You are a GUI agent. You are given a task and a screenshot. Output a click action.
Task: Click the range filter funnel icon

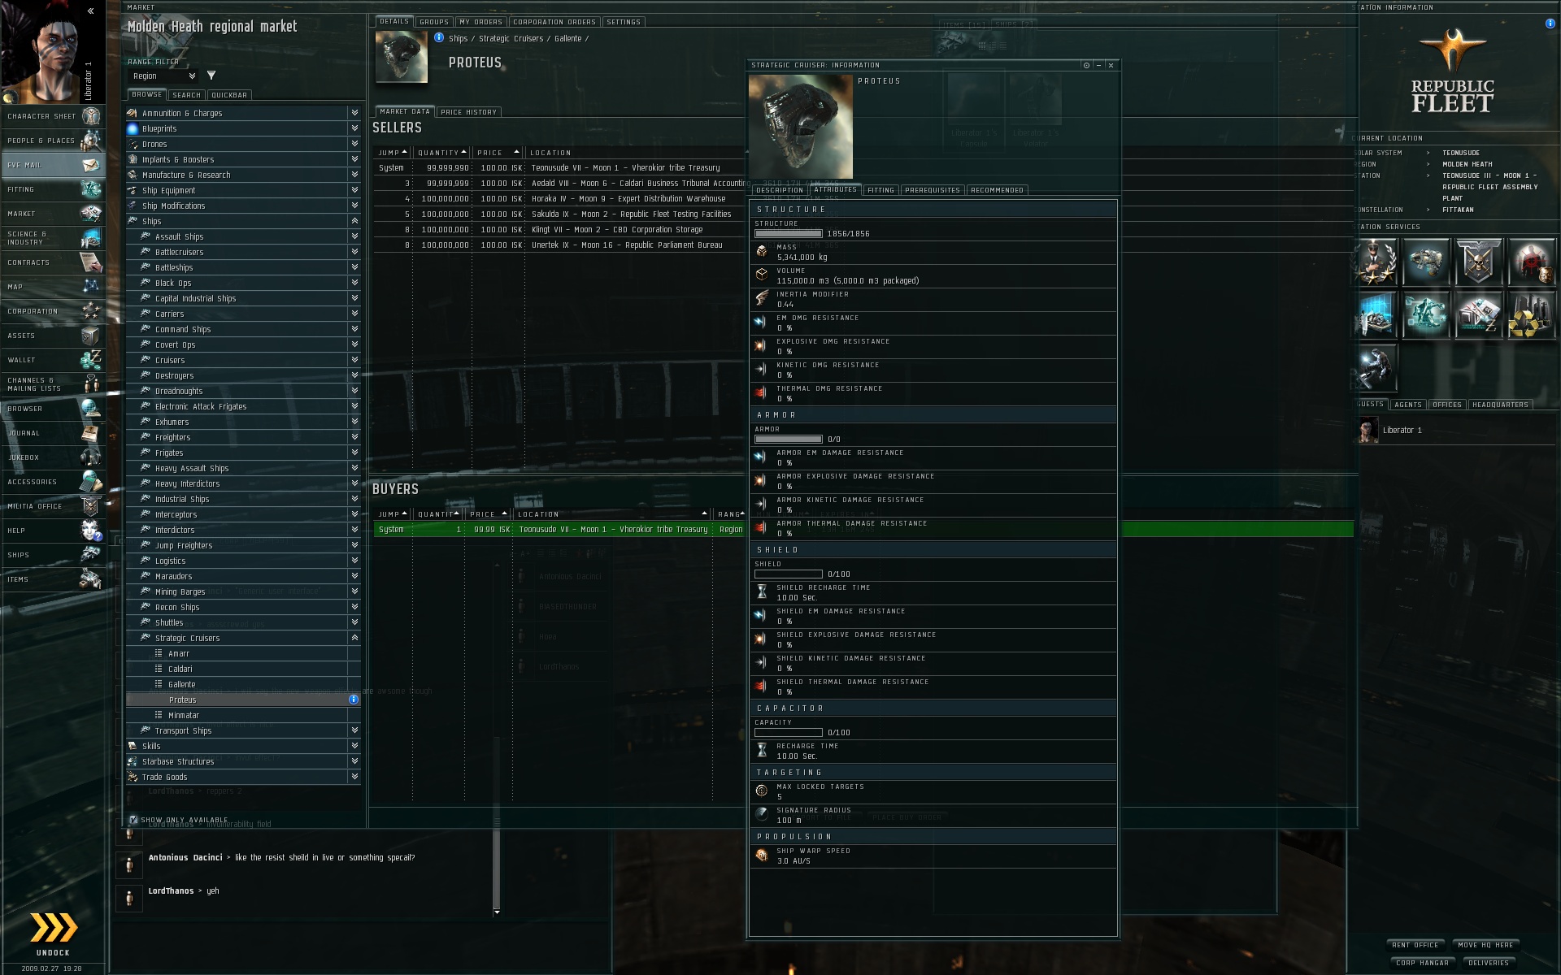(x=211, y=76)
